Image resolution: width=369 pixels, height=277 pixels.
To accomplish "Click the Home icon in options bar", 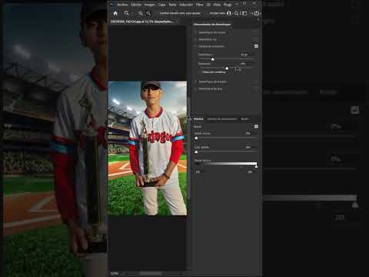I will pos(115,13).
